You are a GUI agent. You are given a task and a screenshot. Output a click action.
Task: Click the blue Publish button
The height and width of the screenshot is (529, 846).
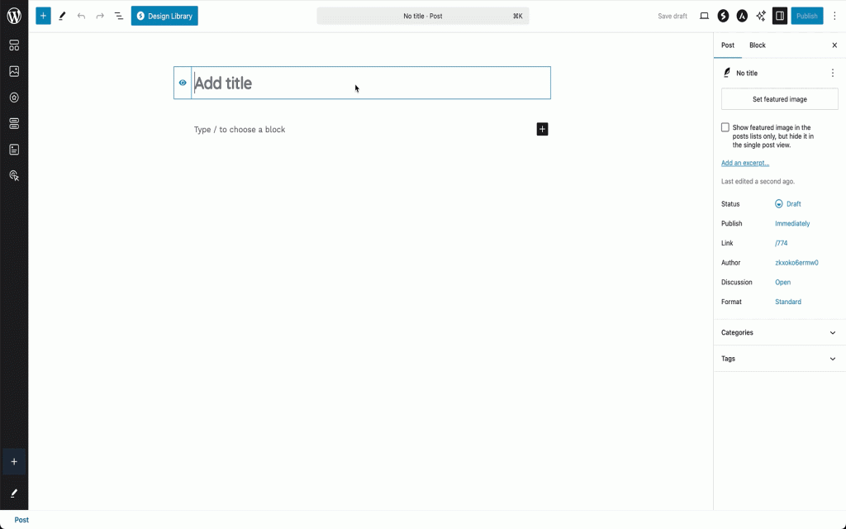tap(806, 15)
